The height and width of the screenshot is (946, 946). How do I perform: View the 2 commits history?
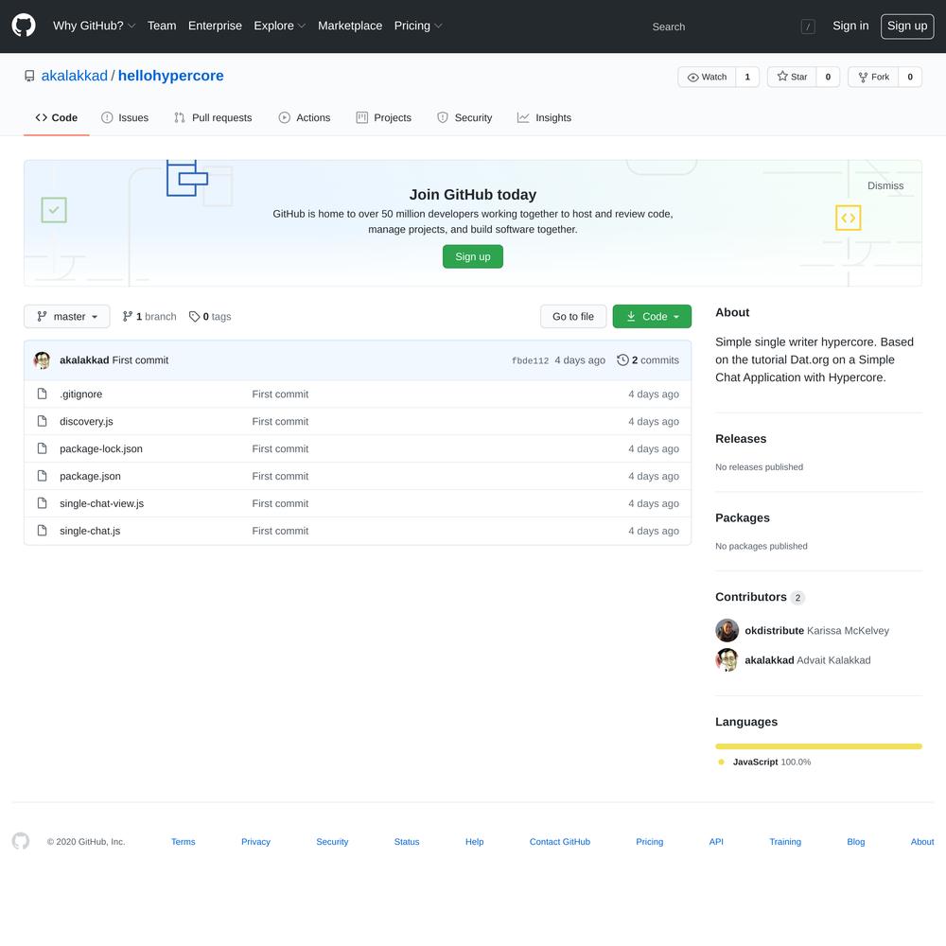click(x=648, y=360)
